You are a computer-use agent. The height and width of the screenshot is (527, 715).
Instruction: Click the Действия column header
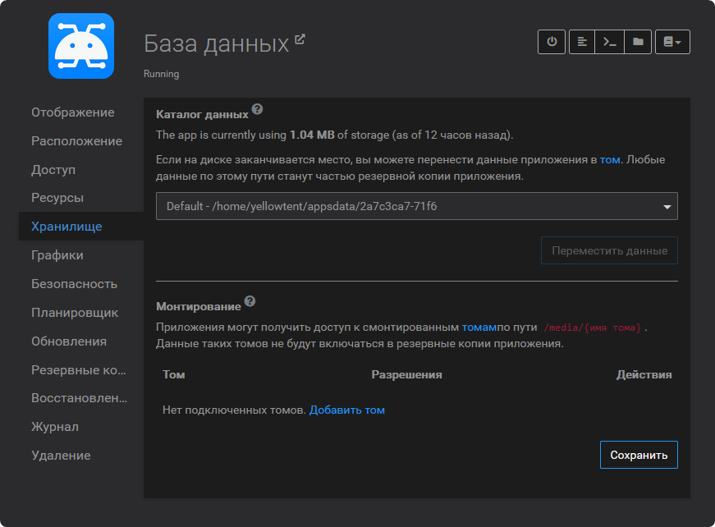click(x=644, y=374)
